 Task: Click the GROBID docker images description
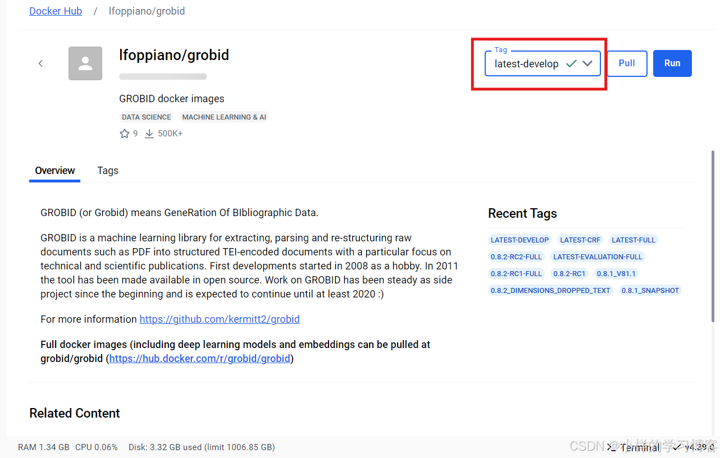172,99
